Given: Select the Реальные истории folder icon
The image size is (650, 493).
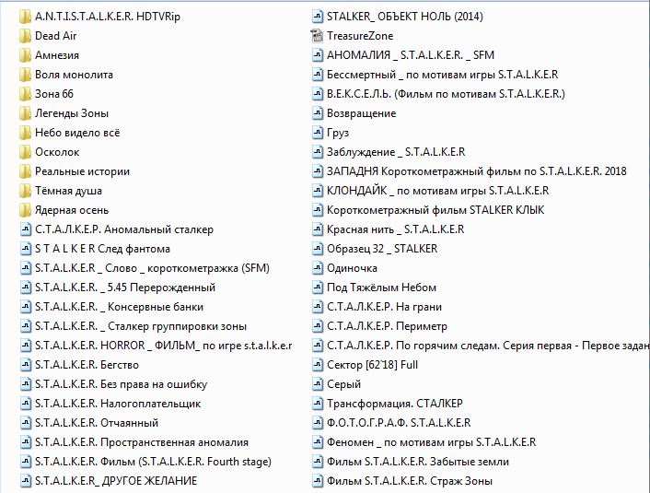Looking at the screenshot, I should pos(25,171).
